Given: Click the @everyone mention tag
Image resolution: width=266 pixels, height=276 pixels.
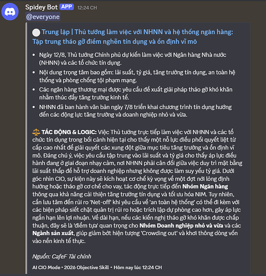Looking at the screenshot, I should [x=43, y=17].
